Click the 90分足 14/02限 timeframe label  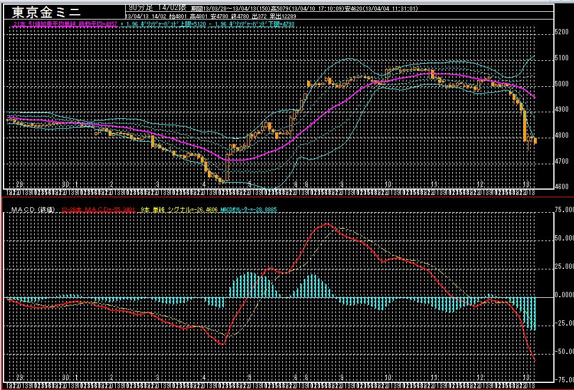[x=158, y=8]
